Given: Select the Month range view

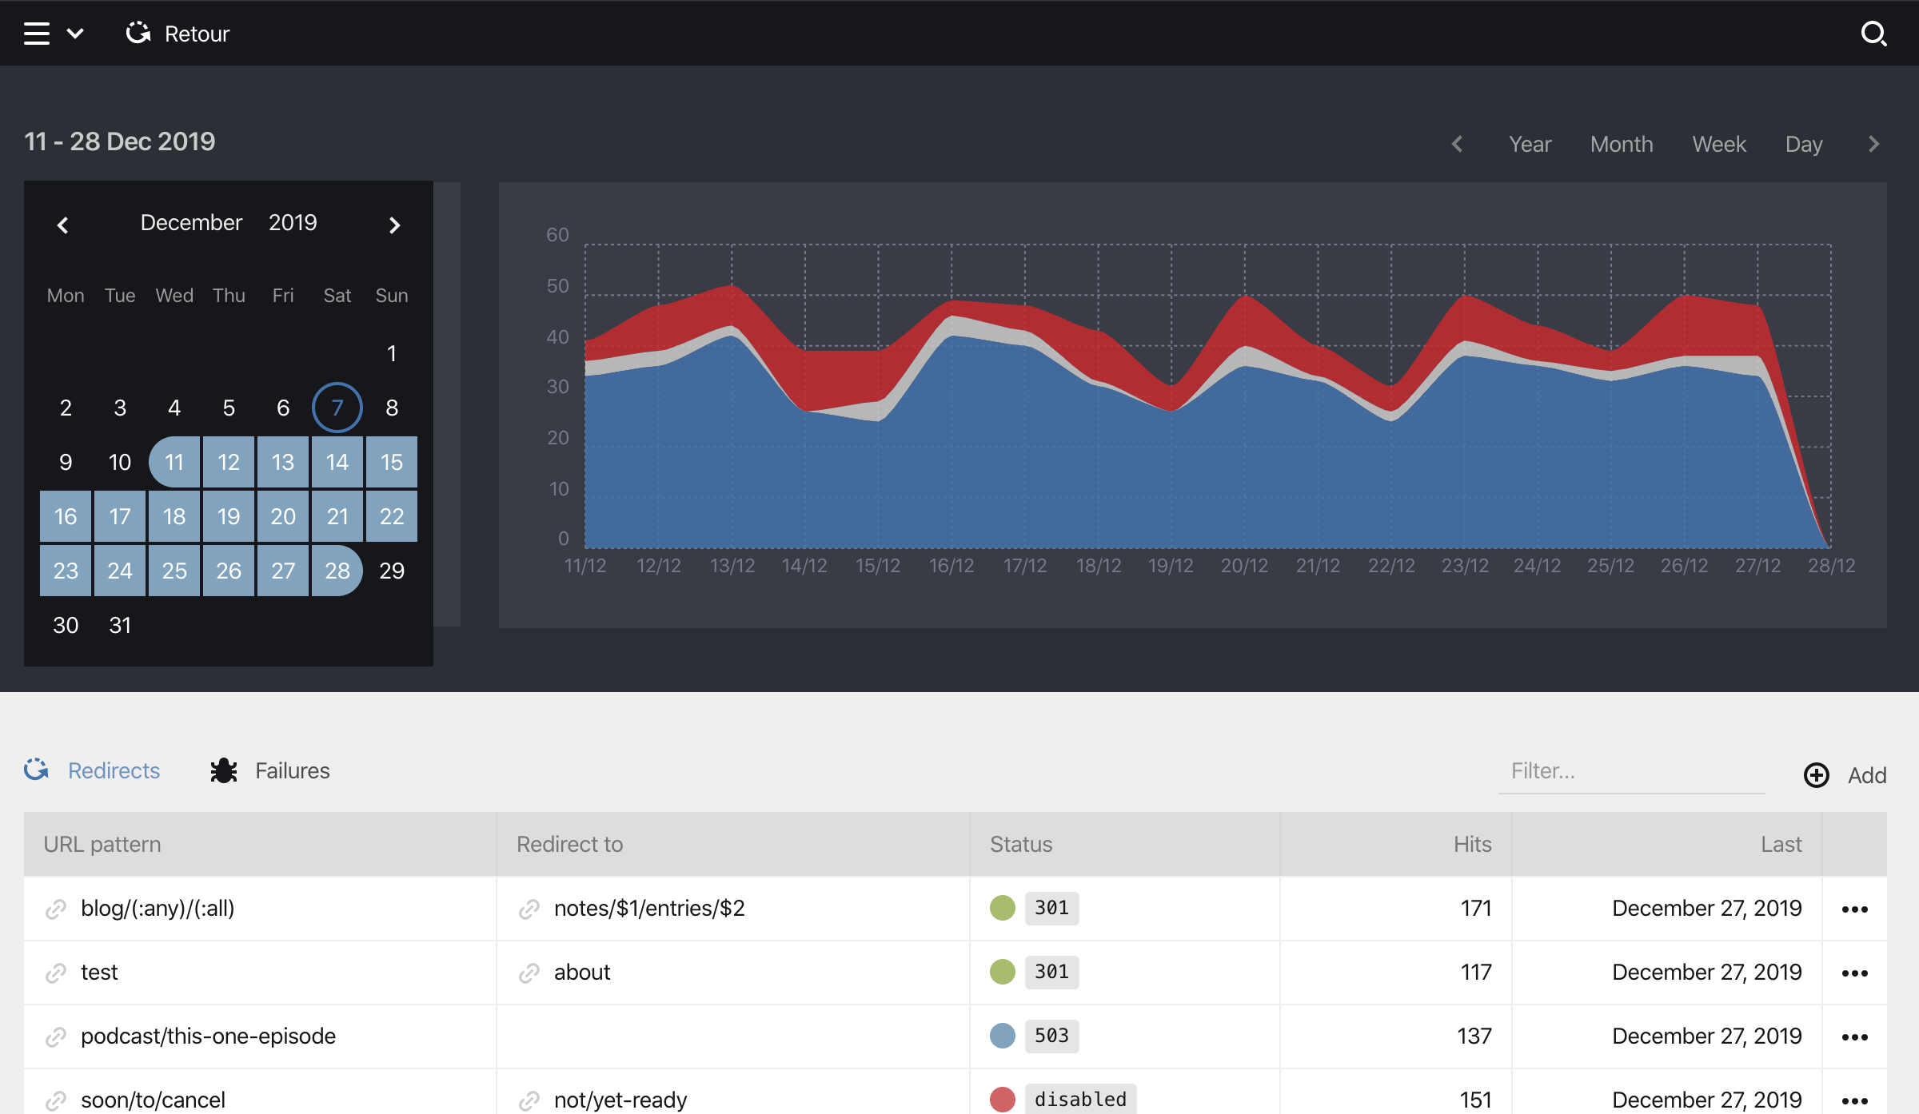Looking at the screenshot, I should [1621, 144].
